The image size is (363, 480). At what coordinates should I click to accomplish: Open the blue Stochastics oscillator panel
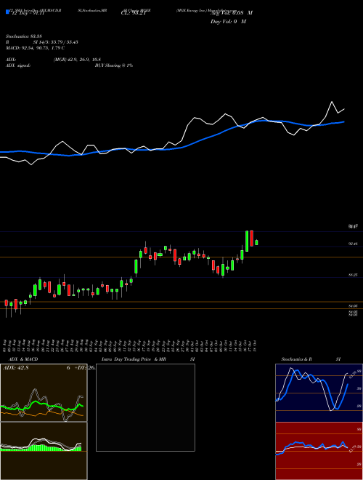[319, 393]
